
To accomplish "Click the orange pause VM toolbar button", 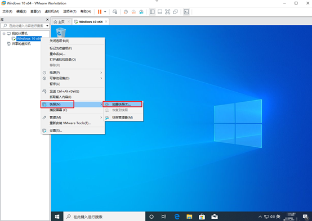I will coord(100,12).
